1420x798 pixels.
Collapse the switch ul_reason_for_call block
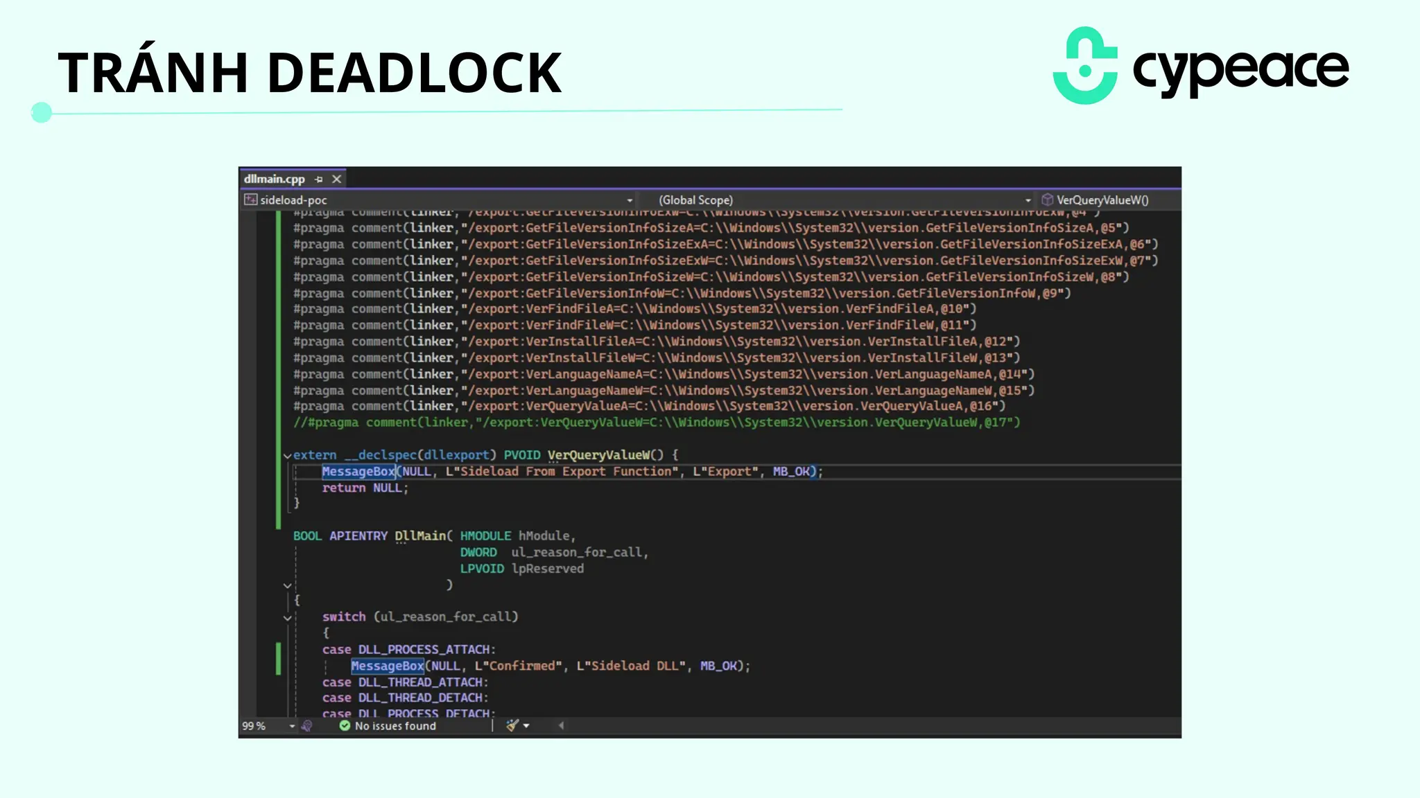(287, 618)
